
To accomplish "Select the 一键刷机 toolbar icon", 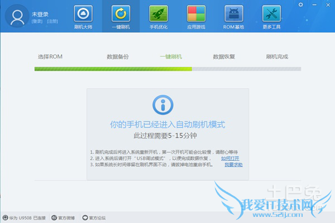I will [x=121, y=13].
